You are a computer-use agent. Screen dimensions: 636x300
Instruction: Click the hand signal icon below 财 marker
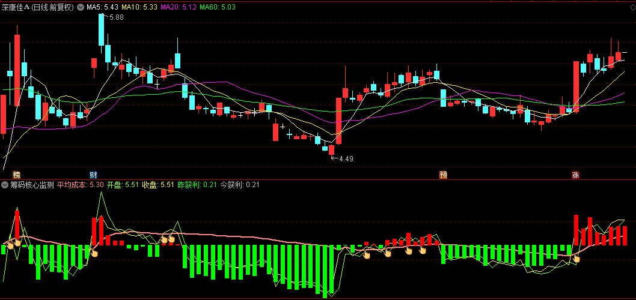pyautogui.click(x=94, y=253)
